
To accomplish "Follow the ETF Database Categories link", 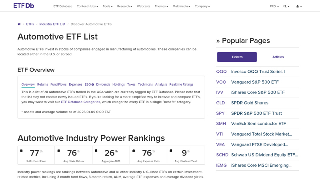I will pyautogui.click(x=80, y=102).
